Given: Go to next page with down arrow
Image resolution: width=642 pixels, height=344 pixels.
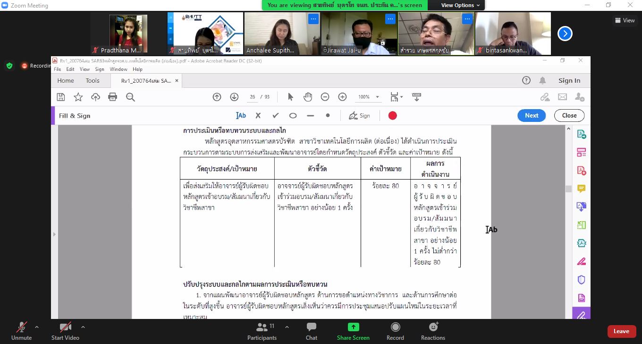Looking at the screenshot, I should point(234,97).
